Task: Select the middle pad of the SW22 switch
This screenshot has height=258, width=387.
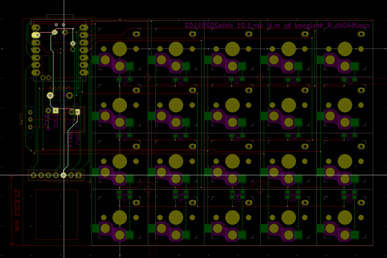Action: [x=30, y=120]
